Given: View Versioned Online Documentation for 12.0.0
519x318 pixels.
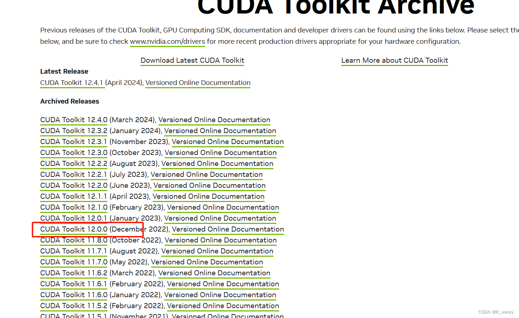Looking at the screenshot, I should pyautogui.click(x=228, y=229).
